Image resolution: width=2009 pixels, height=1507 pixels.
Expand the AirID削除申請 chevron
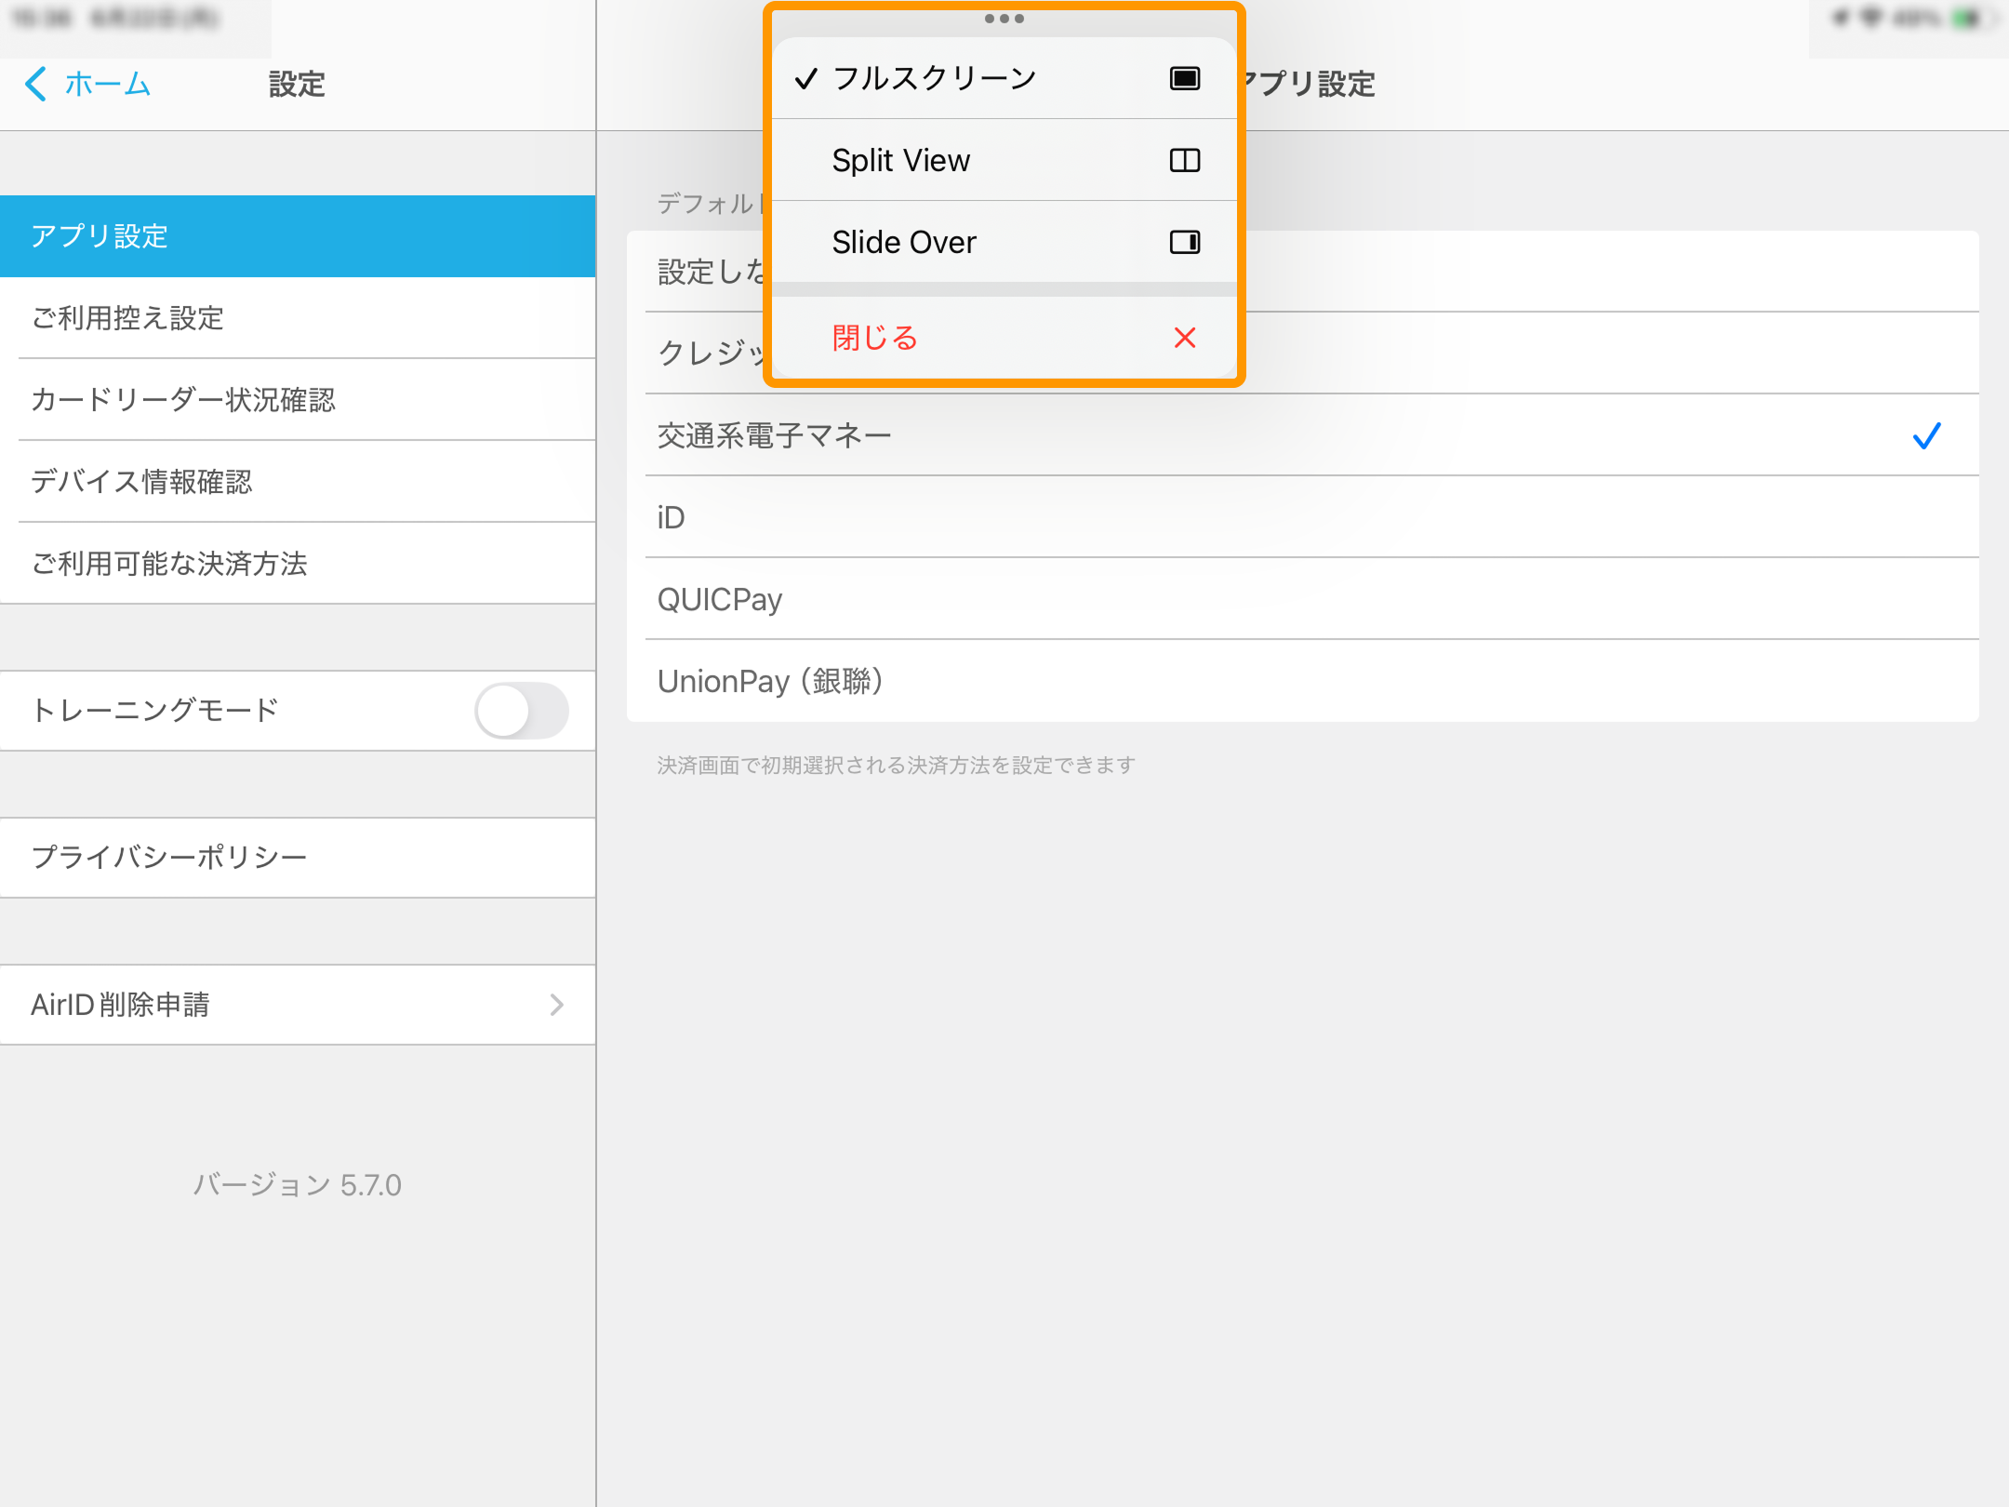coord(557,1005)
